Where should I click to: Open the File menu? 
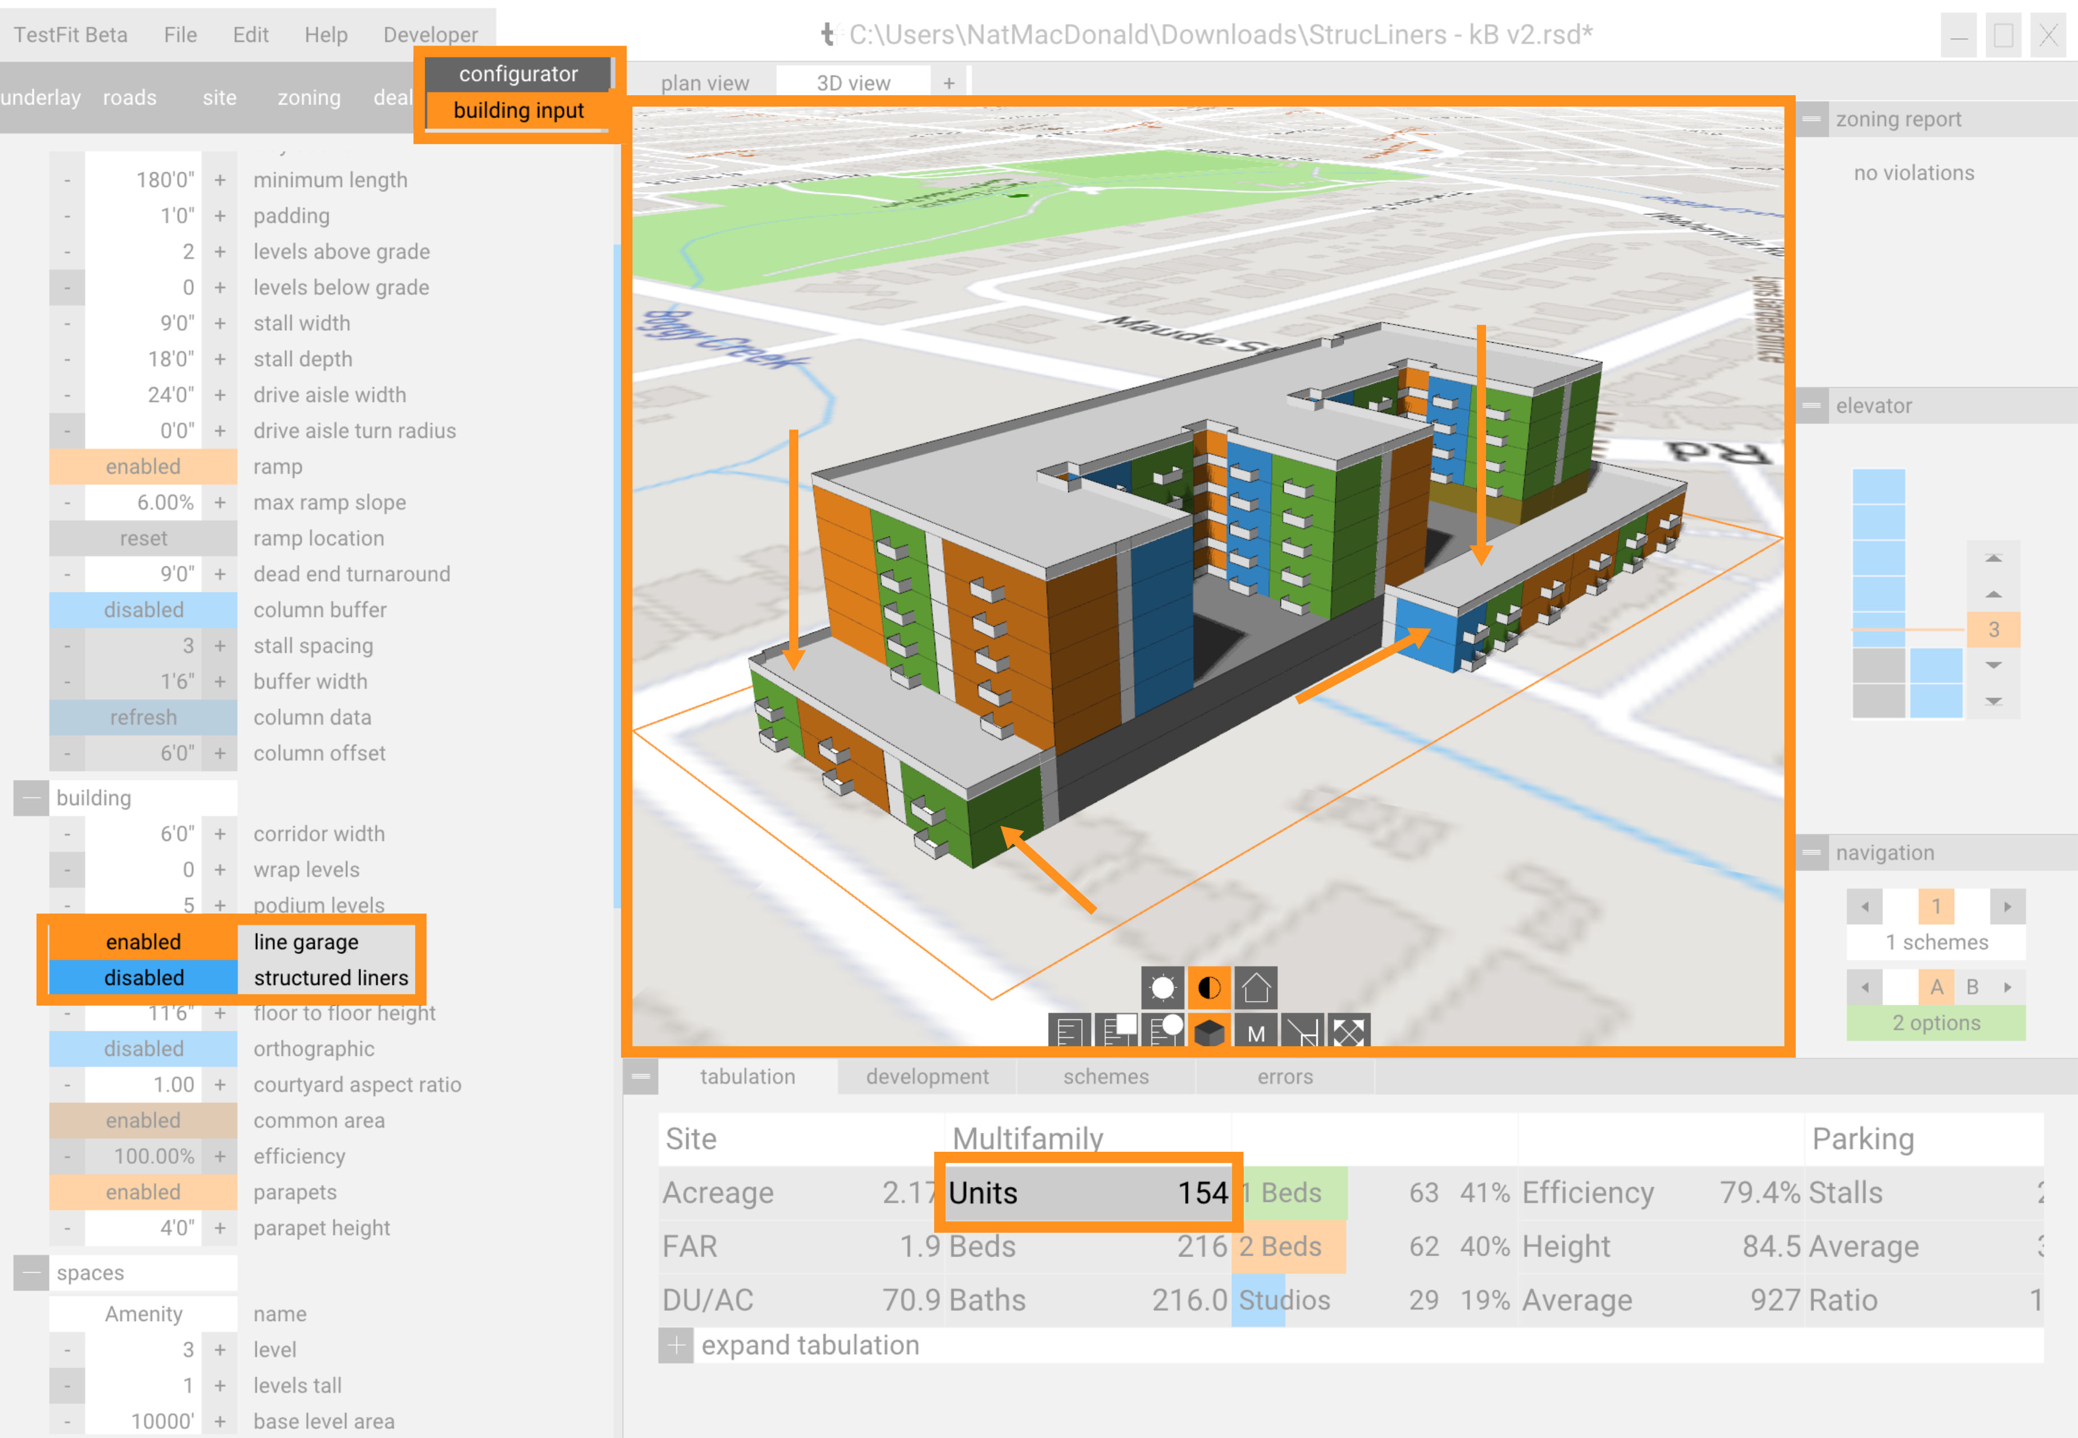[180, 34]
